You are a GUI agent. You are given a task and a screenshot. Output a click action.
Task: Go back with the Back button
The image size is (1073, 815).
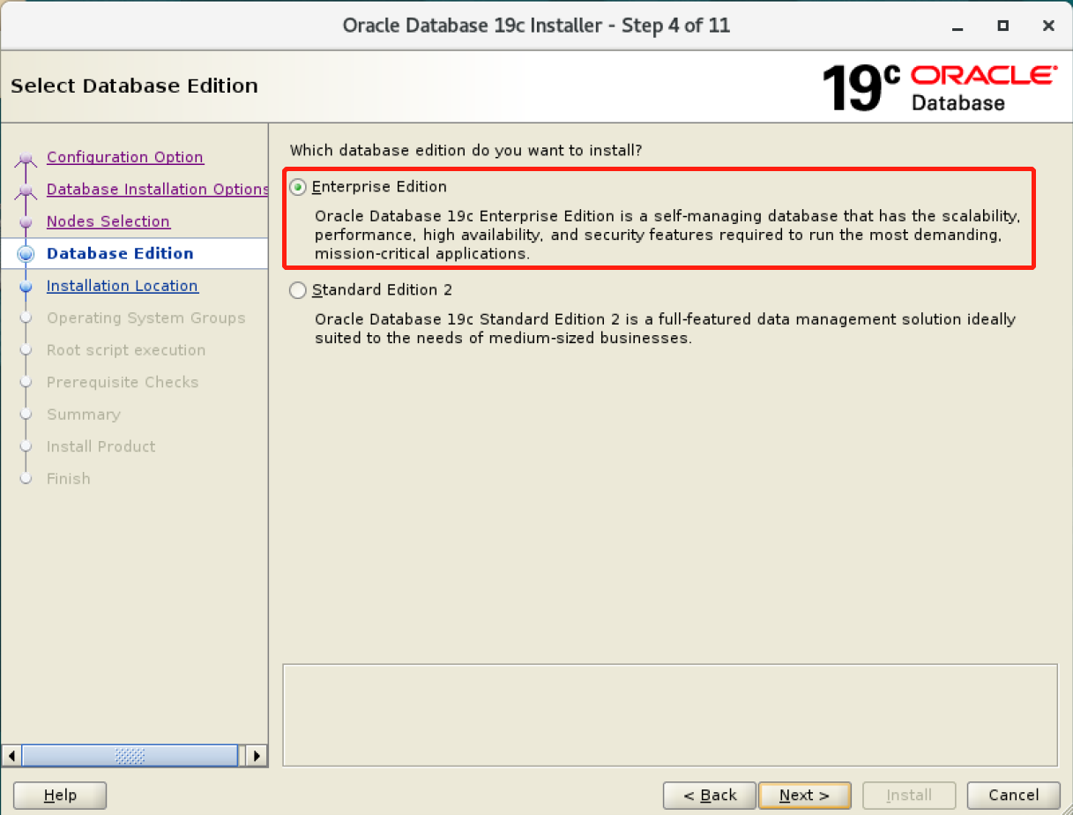click(710, 796)
